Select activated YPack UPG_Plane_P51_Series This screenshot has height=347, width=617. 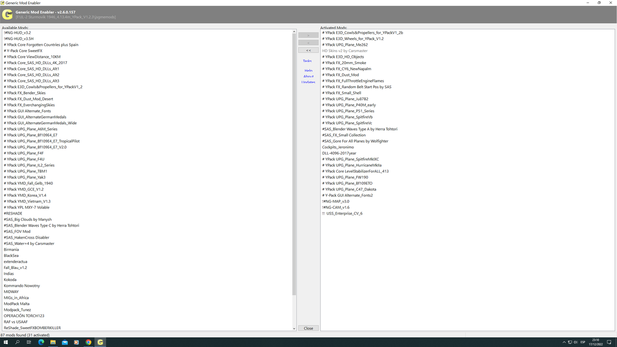[x=348, y=111]
